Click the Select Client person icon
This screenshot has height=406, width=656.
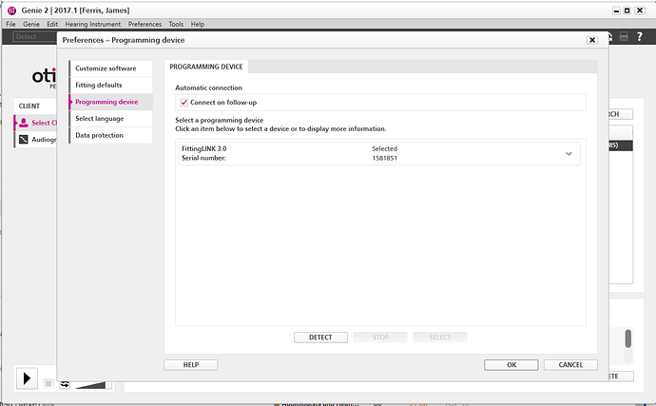tap(24, 123)
